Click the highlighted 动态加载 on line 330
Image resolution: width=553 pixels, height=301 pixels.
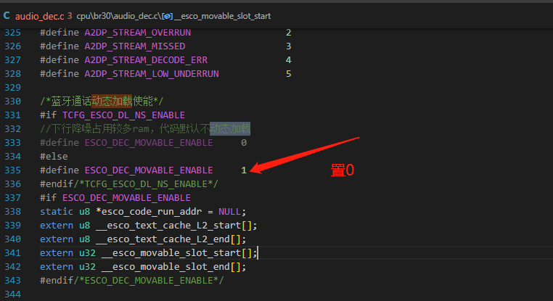112,102
